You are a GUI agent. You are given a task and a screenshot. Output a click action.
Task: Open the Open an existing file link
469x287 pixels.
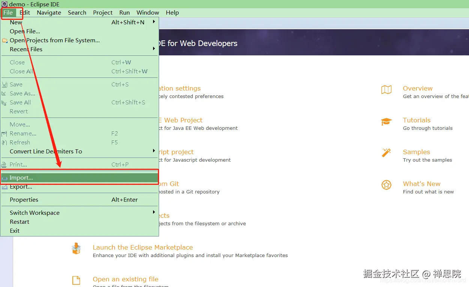tap(126, 279)
